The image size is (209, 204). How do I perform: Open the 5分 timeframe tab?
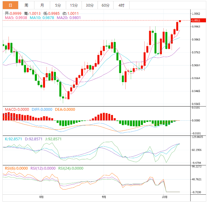(58, 5)
